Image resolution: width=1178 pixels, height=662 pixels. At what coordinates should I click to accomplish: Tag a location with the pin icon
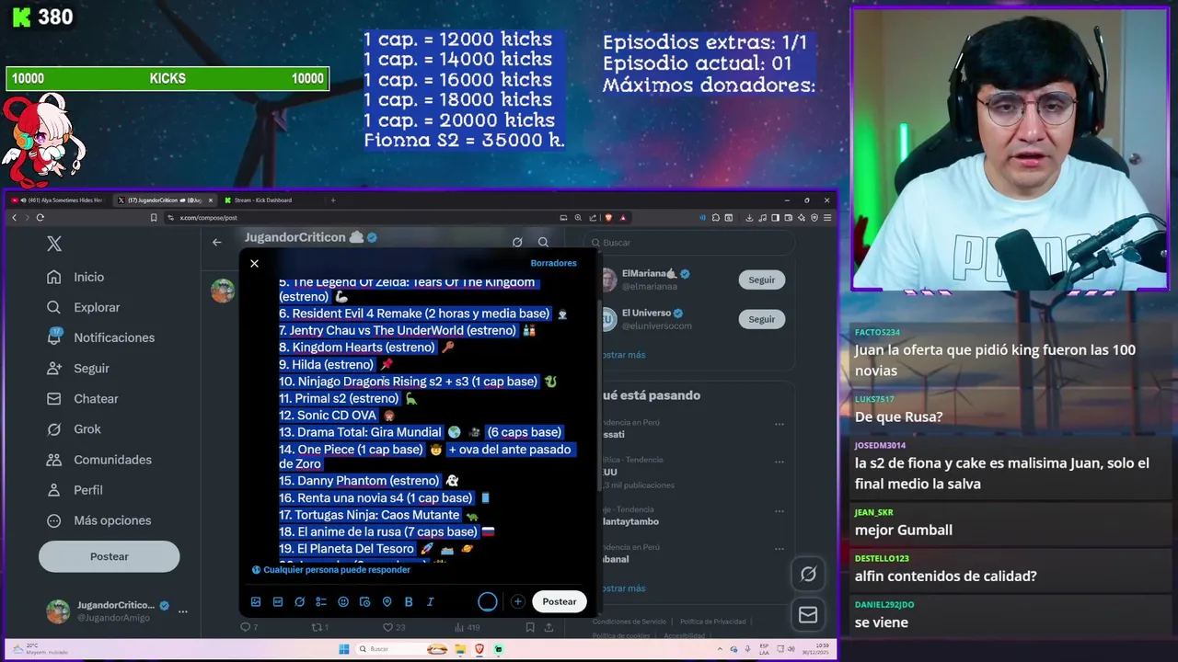(387, 601)
